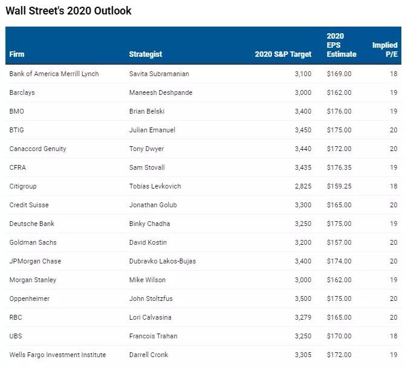Select the Citigroup firm cell

point(23,187)
